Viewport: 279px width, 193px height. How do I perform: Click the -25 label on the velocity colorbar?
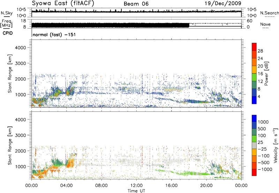click(262, 149)
